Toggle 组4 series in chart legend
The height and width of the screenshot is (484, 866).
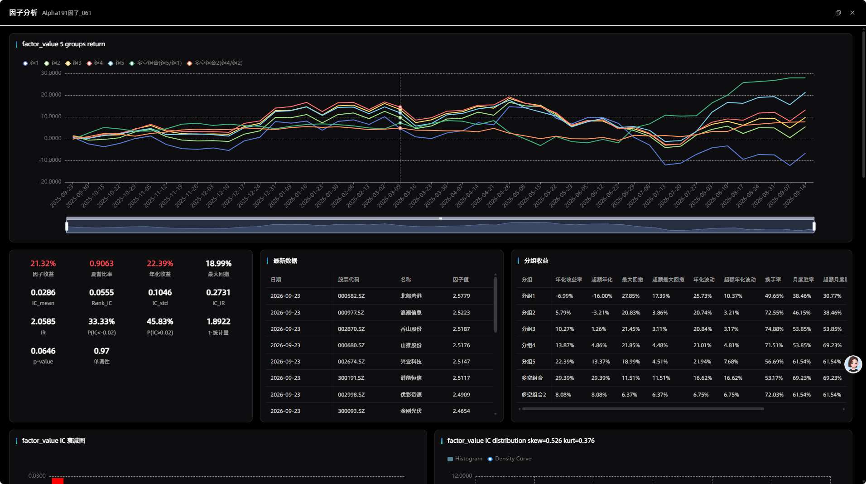[95, 63]
